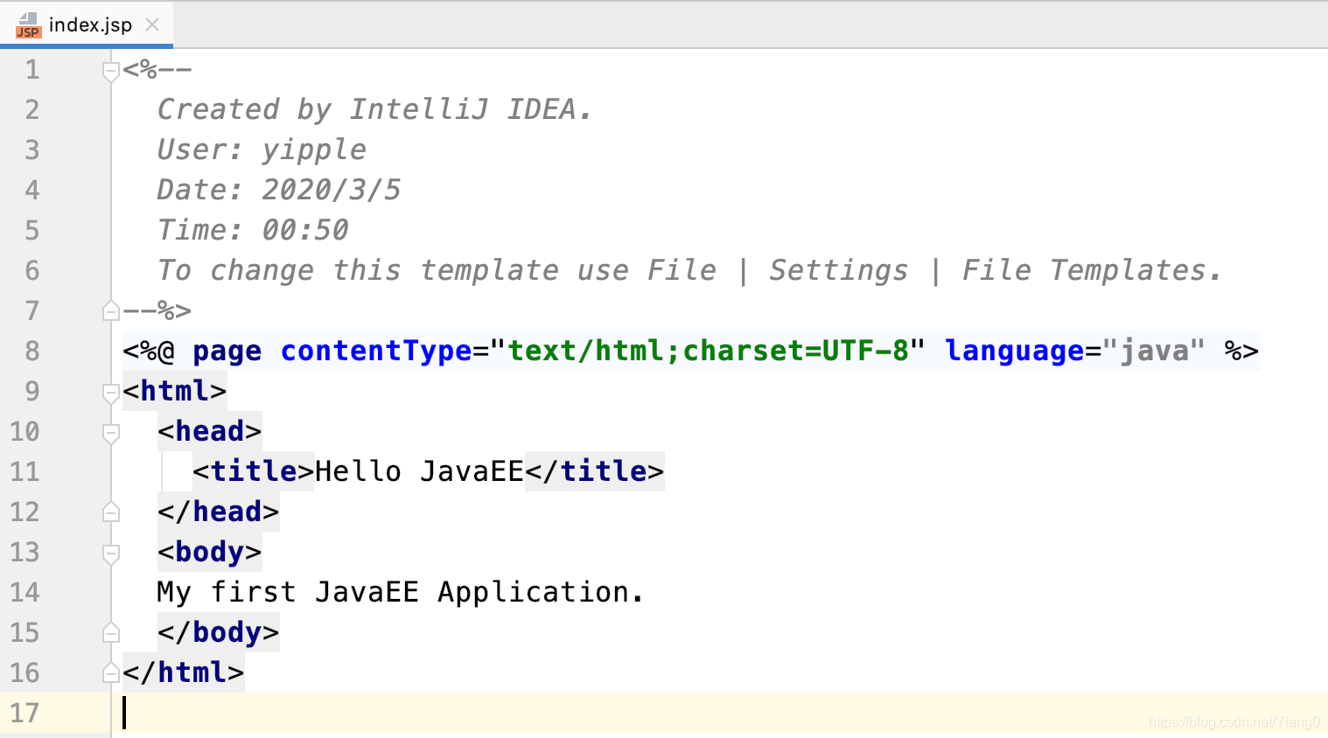Viewport: 1328px width, 738px height.
Task: Click line number 17 in the gutter
Action: (24, 713)
